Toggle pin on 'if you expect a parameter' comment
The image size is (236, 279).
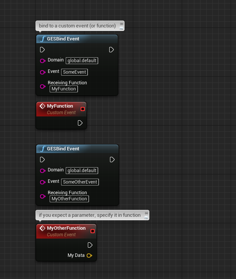(x=146, y=213)
